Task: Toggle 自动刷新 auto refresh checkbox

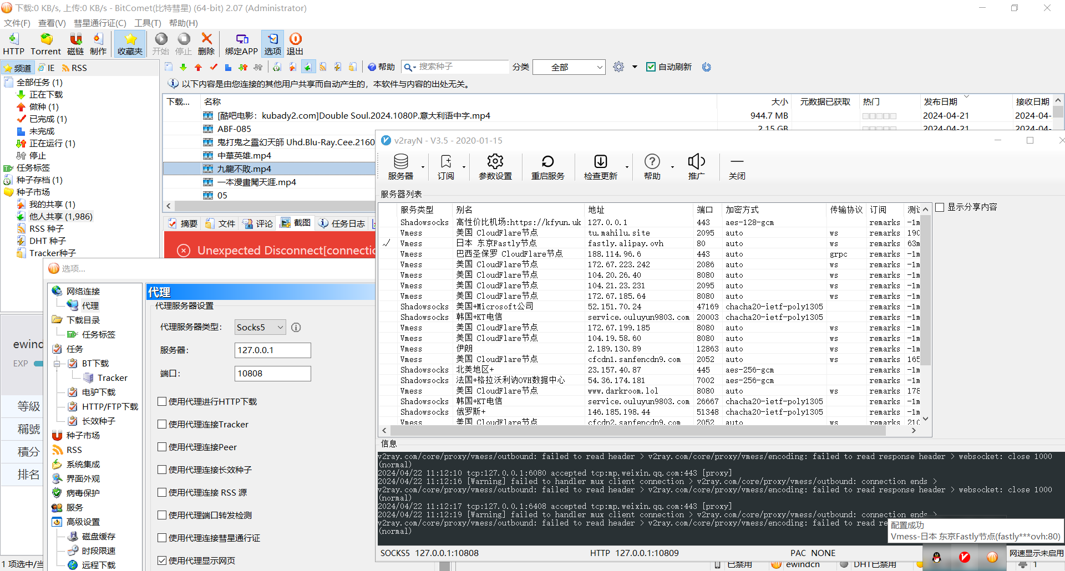Action: tap(651, 67)
